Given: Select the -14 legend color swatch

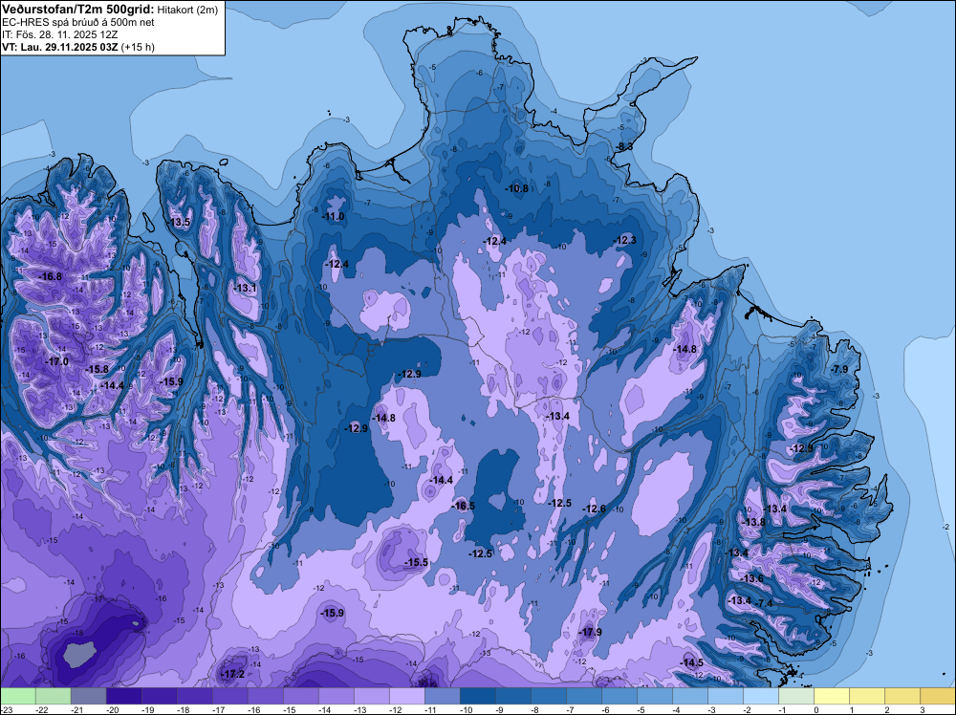Looking at the screenshot, I should pyautogui.click(x=337, y=696).
